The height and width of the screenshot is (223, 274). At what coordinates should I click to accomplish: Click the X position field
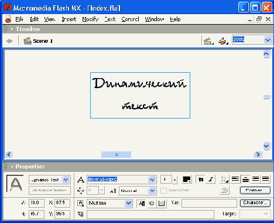pos(62,203)
